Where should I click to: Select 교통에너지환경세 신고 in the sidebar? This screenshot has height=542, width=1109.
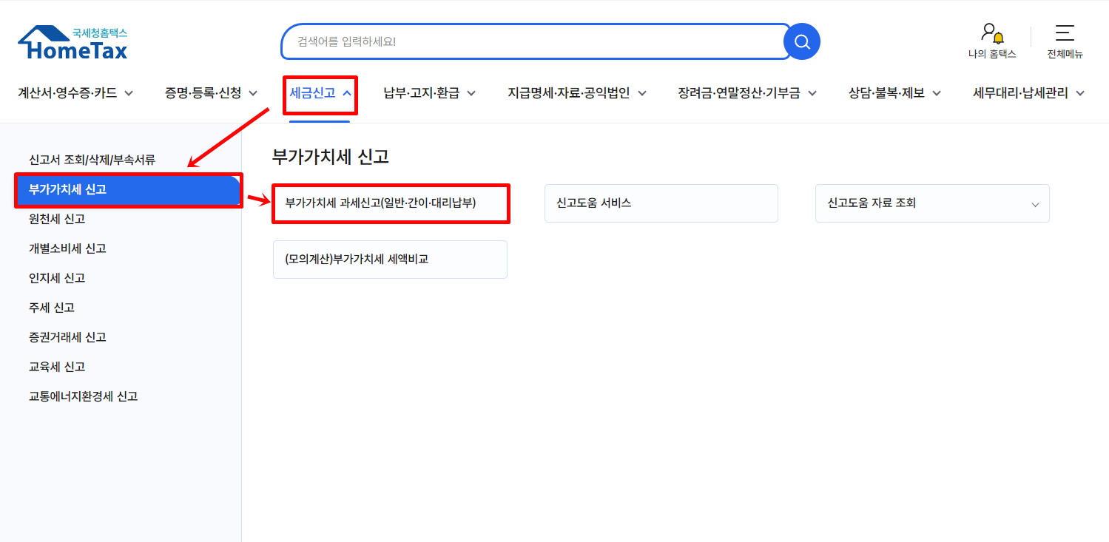pos(82,396)
